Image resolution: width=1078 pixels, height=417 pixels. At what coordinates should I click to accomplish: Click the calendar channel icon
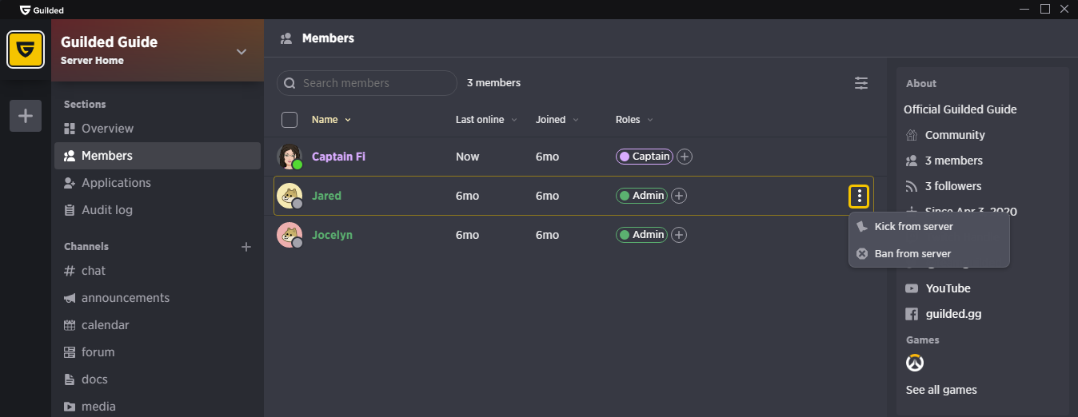click(70, 325)
